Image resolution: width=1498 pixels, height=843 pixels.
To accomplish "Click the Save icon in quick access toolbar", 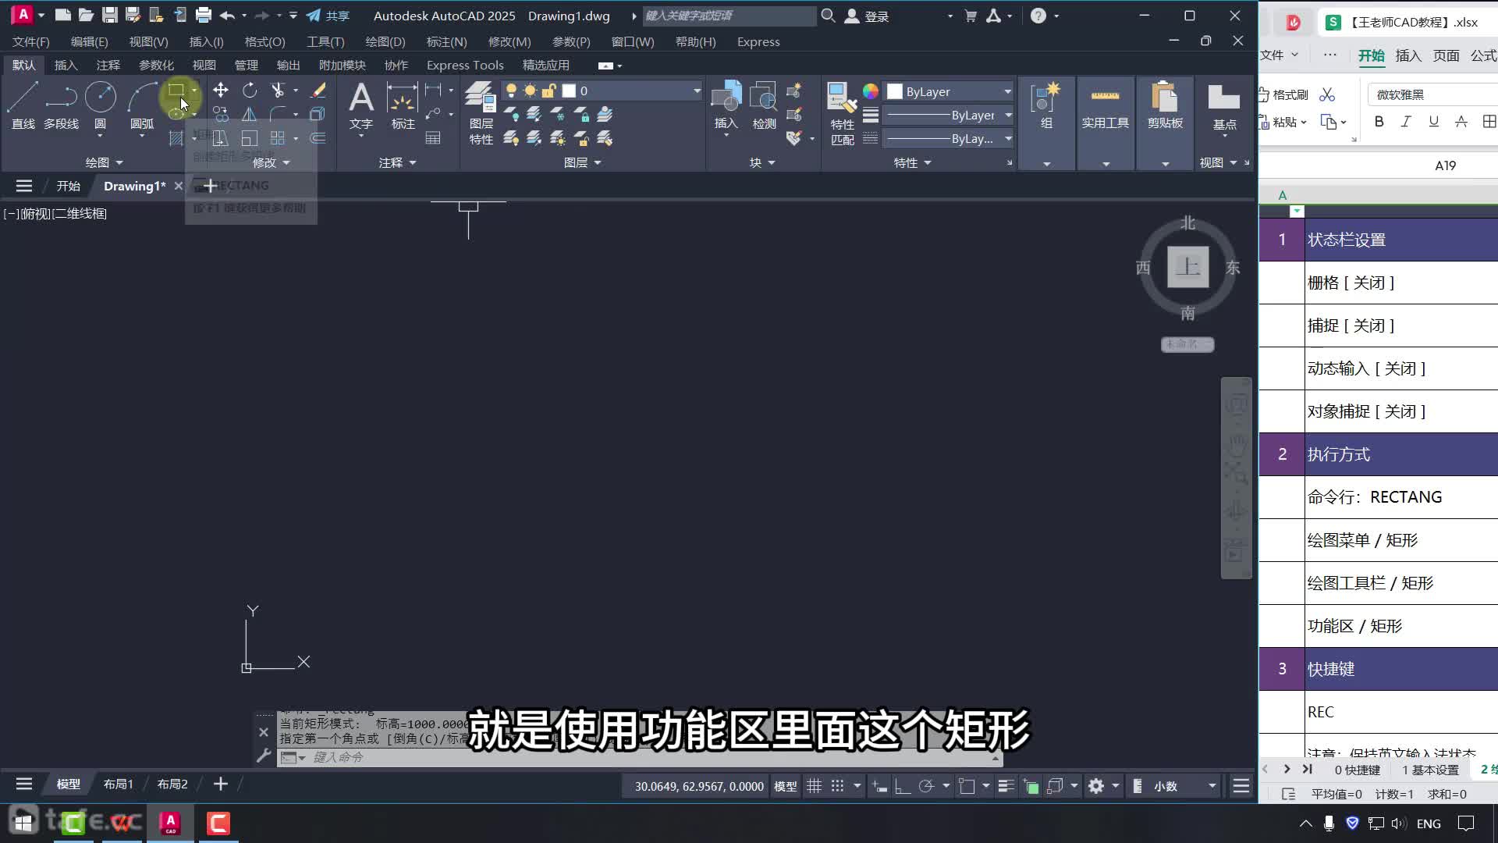I will tap(109, 15).
